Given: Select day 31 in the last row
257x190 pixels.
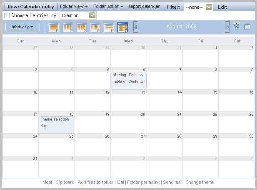Looking at the screenshot, I should click(35, 158).
